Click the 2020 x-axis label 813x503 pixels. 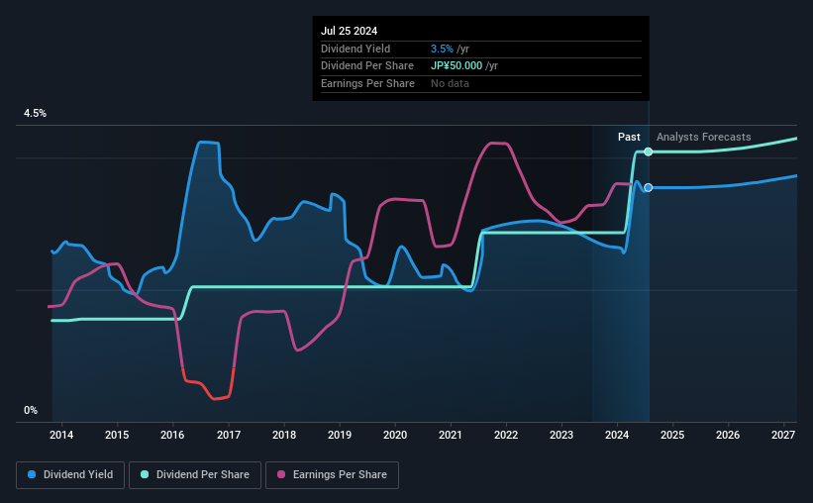(395, 435)
